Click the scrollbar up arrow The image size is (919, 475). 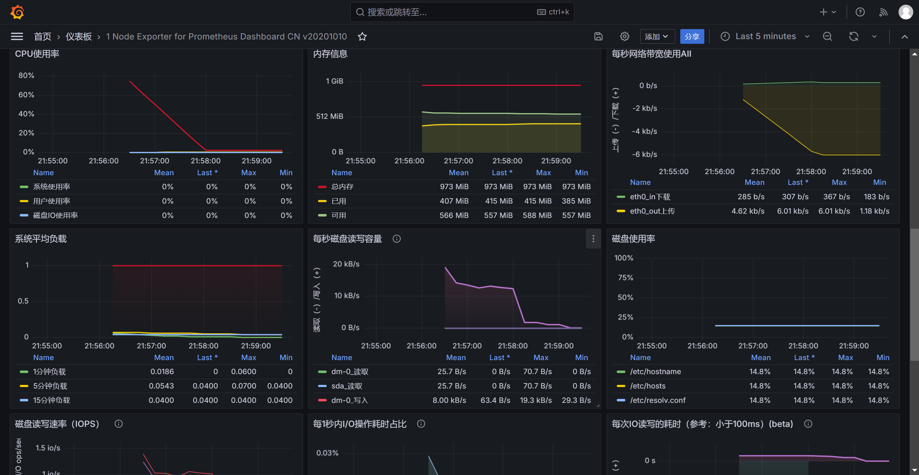[x=914, y=54]
